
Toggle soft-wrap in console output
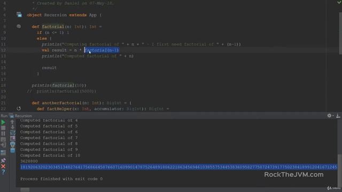(x=12, y=133)
